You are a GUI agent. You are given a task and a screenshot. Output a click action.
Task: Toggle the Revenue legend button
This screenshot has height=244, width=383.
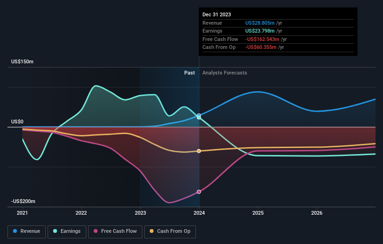click(x=27, y=231)
